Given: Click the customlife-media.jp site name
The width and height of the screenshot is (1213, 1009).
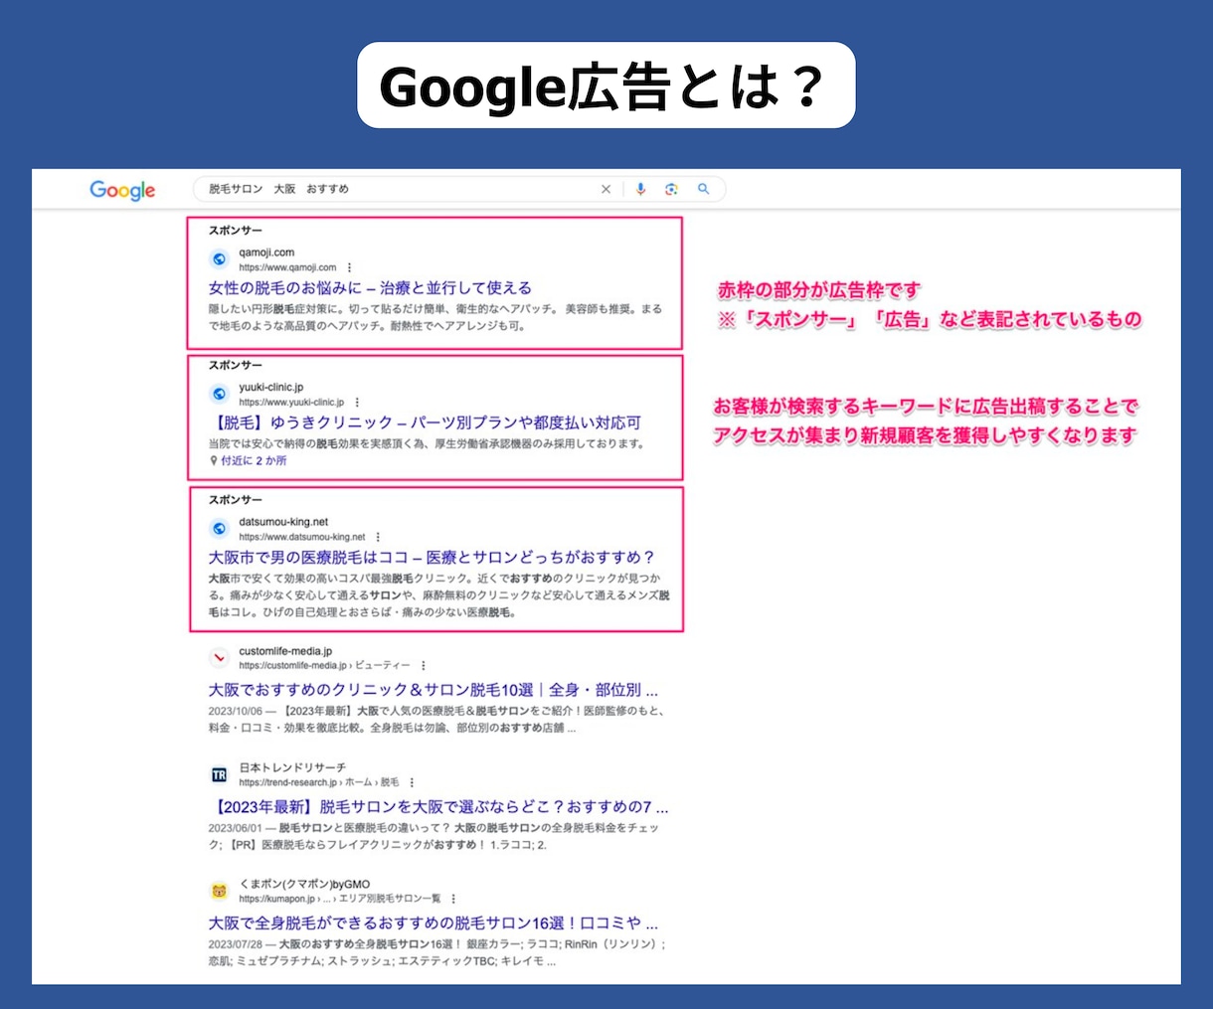Looking at the screenshot, I should click(x=285, y=651).
